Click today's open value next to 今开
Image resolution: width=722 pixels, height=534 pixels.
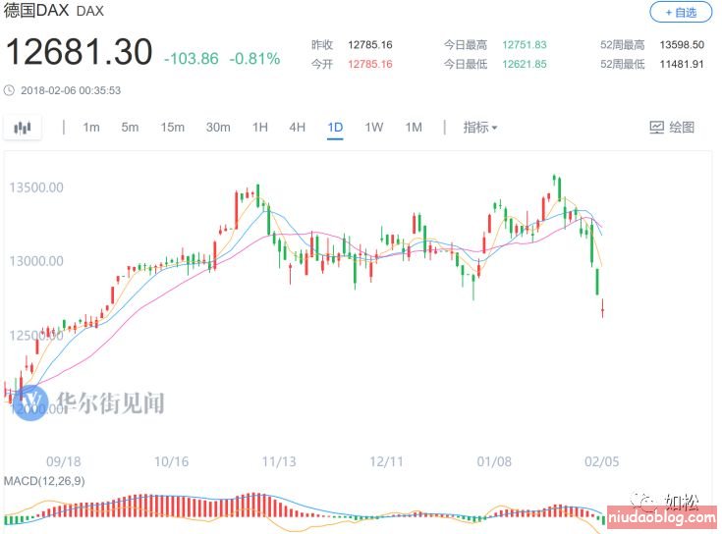coord(370,64)
